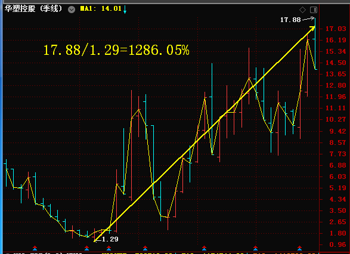Select the 17.88 high price label
350x254 pixels.
(x=290, y=20)
